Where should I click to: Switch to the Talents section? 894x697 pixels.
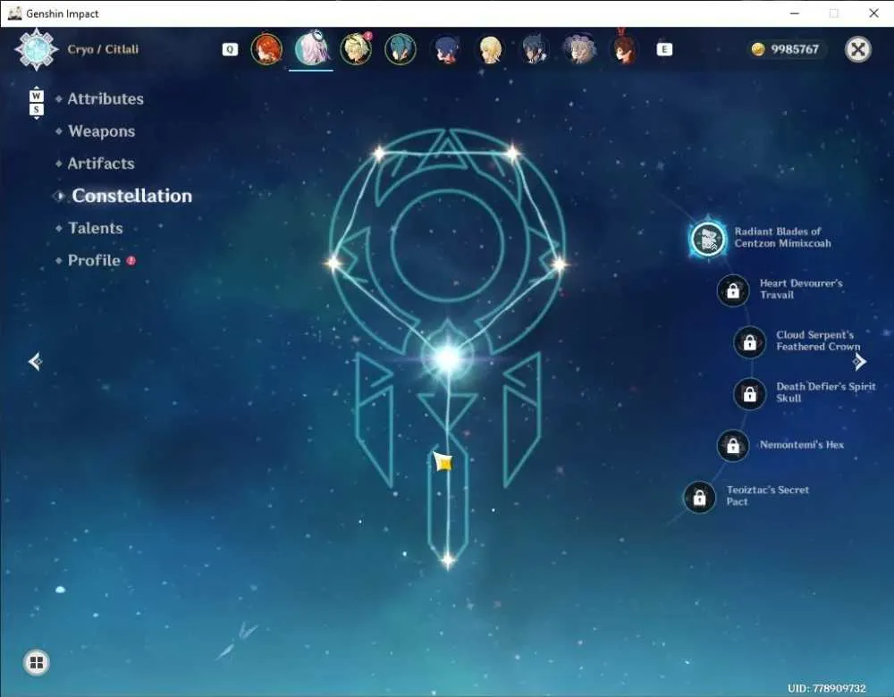(x=96, y=228)
